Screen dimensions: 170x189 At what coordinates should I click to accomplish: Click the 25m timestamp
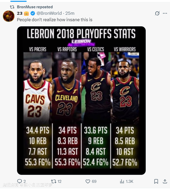point(70,13)
